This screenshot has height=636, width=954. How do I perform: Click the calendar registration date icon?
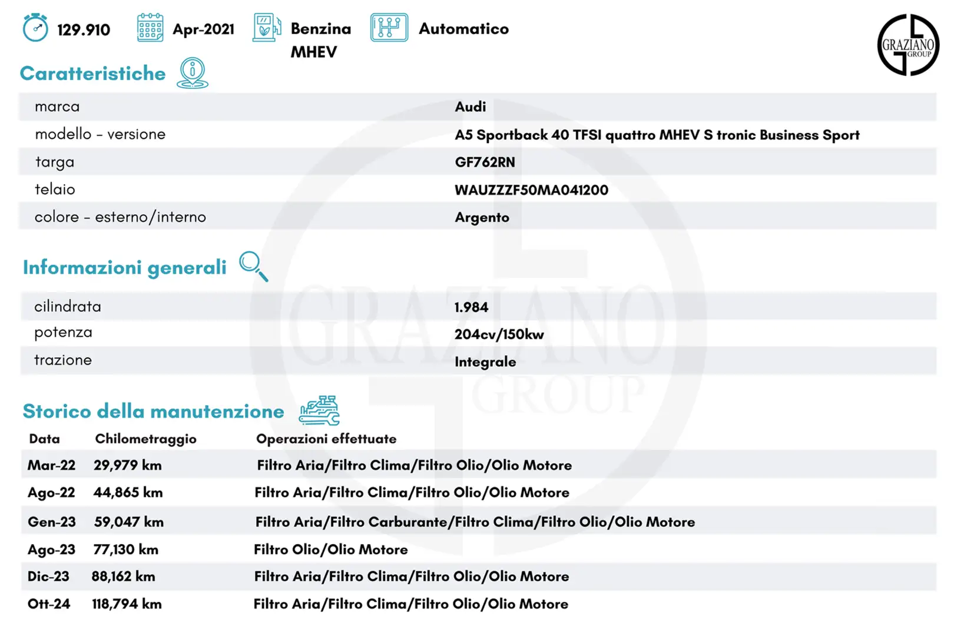[150, 28]
